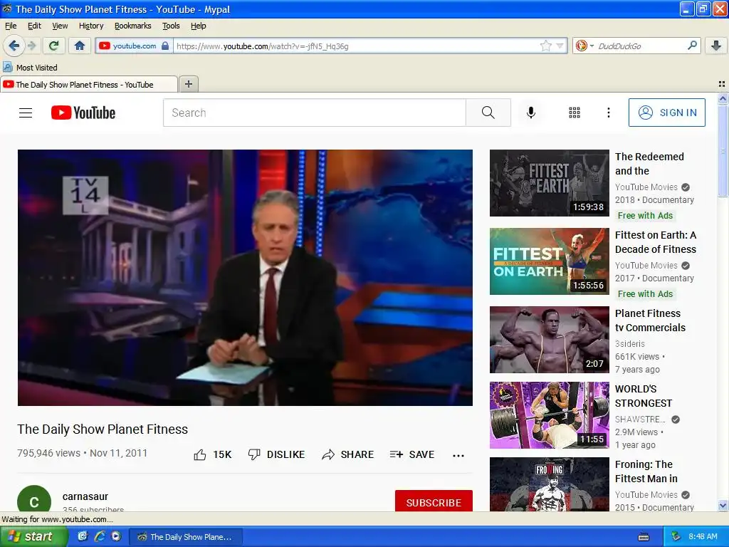Open the downloads arrow button
Image resolution: width=729 pixels, height=547 pixels.
tap(716, 46)
